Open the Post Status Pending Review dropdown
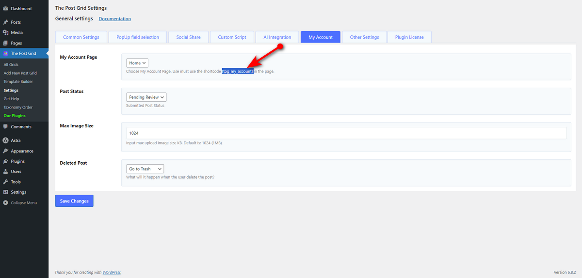 click(146, 97)
